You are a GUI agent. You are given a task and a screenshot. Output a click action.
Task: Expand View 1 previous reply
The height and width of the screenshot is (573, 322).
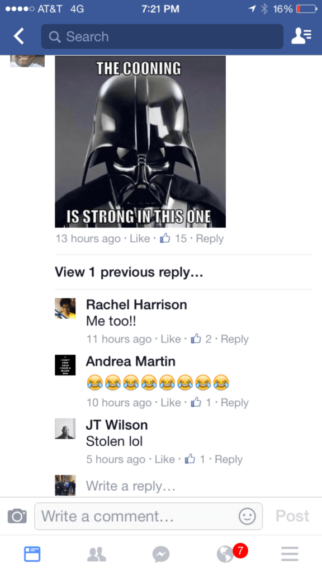point(129,273)
